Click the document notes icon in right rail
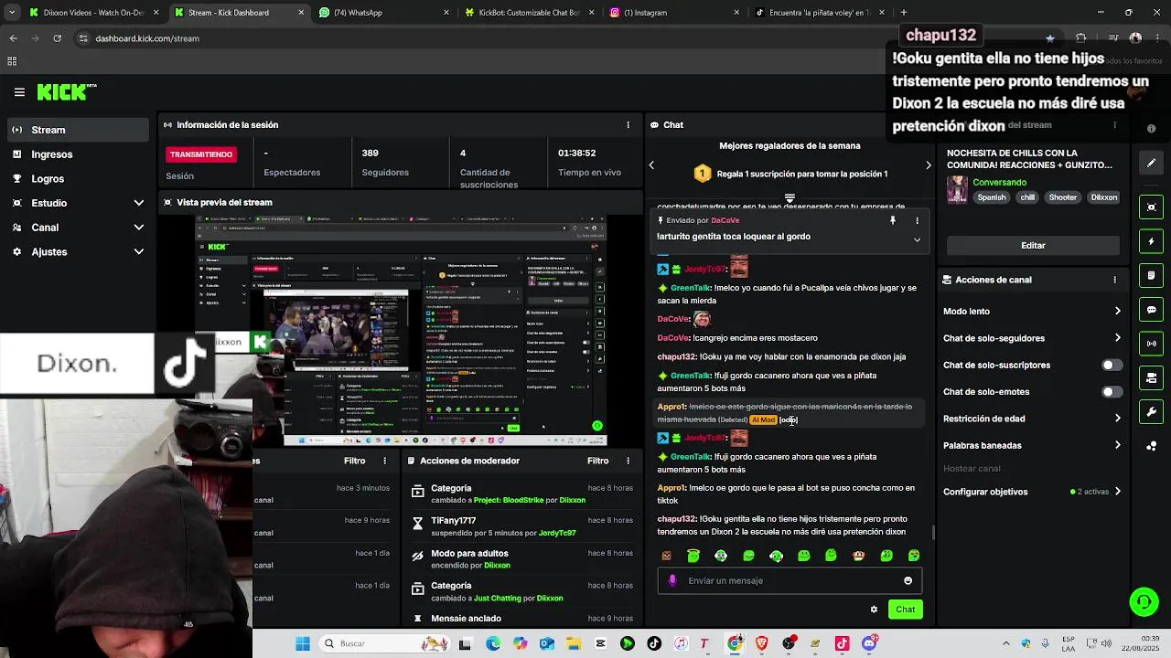1171x658 pixels. 1152,275
